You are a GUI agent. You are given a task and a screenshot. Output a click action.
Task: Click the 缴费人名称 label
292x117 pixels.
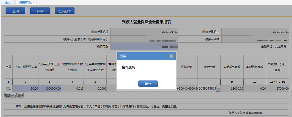coord(212,39)
